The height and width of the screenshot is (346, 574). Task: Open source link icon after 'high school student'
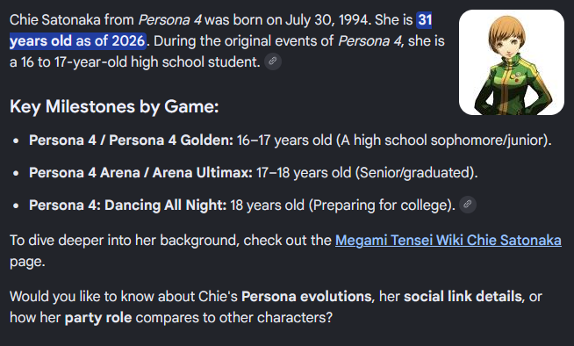(273, 61)
